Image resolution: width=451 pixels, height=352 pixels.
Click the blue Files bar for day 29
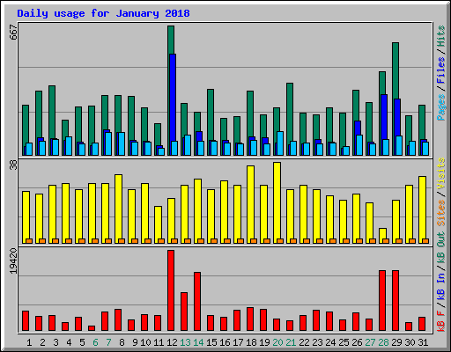pyautogui.click(x=397, y=117)
